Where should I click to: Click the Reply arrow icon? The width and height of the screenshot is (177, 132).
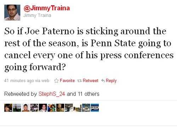(x=103, y=81)
